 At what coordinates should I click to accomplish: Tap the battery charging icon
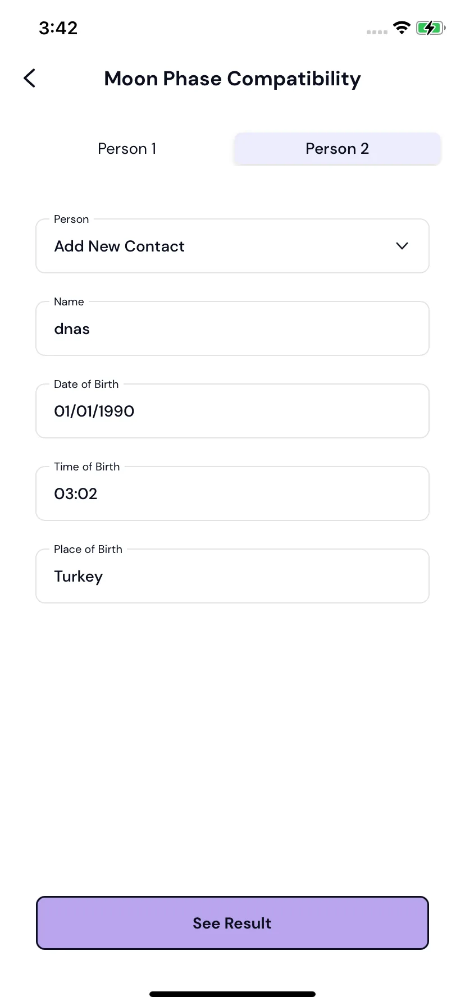[431, 28]
